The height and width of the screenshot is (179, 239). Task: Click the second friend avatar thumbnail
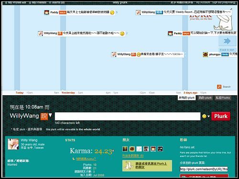tap(132, 149)
